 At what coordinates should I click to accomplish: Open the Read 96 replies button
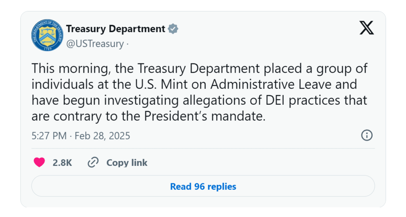click(x=203, y=186)
